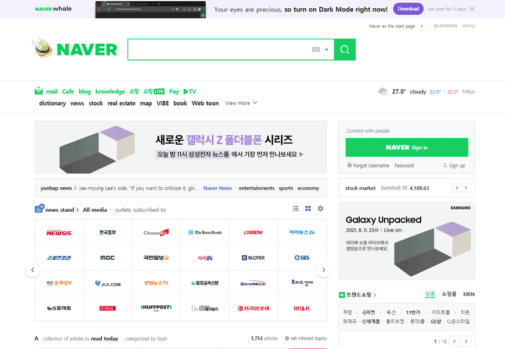Select the outlets subscribed to tab

(x=140, y=210)
